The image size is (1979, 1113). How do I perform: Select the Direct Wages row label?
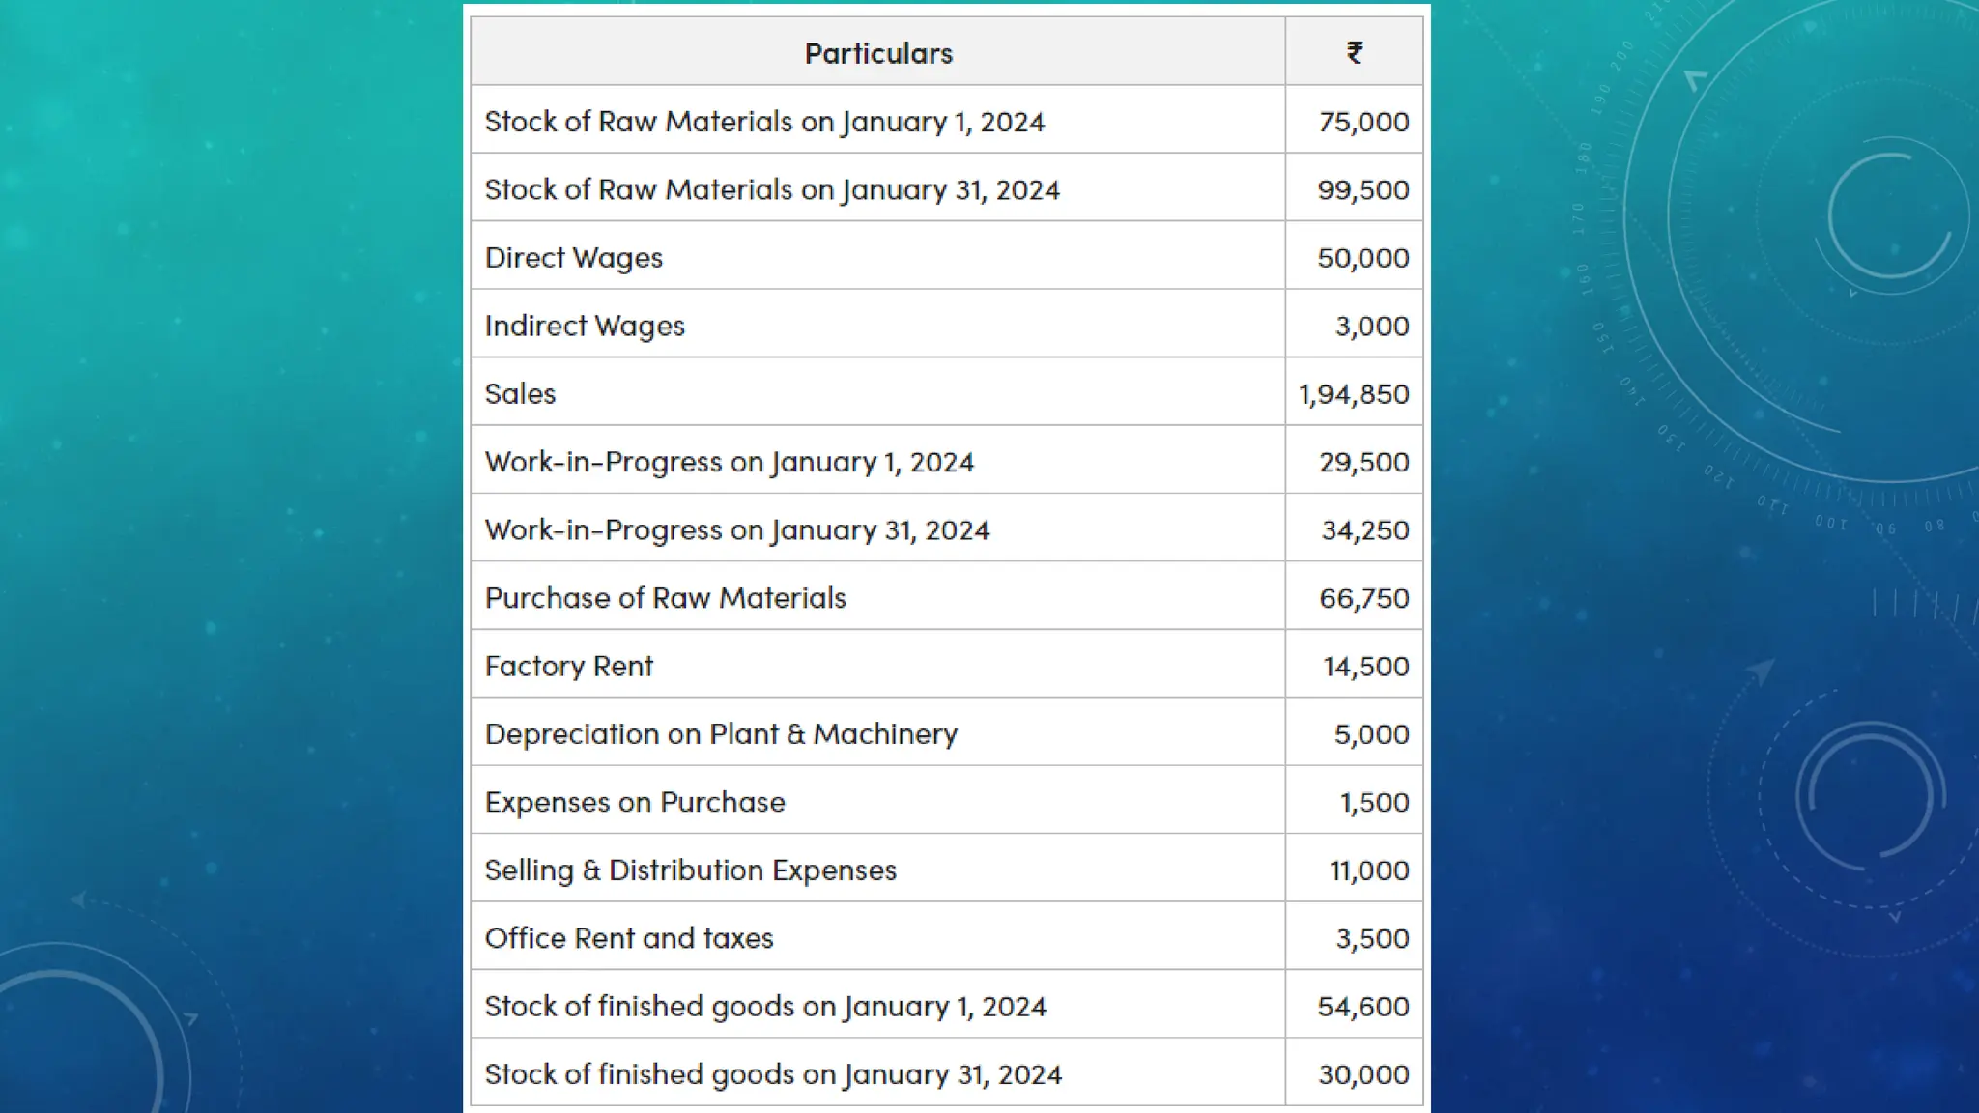pos(573,258)
